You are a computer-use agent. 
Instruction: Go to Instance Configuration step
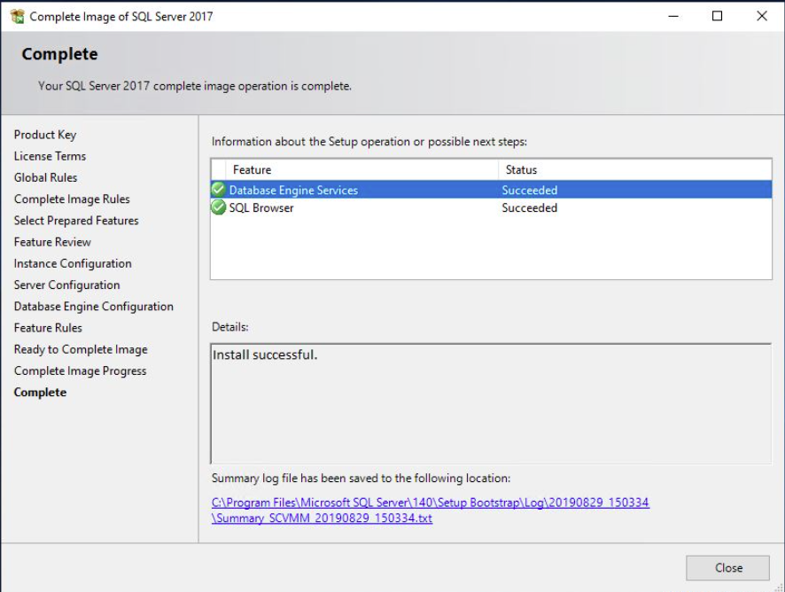point(73,263)
